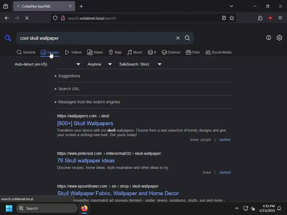This screenshot has height=215, width=287.
Task: Open the About info icon
Action: [x=268, y=38]
